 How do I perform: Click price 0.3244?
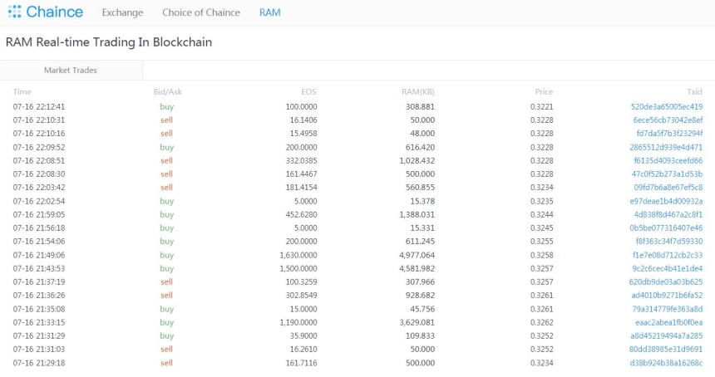click(542, 214)
